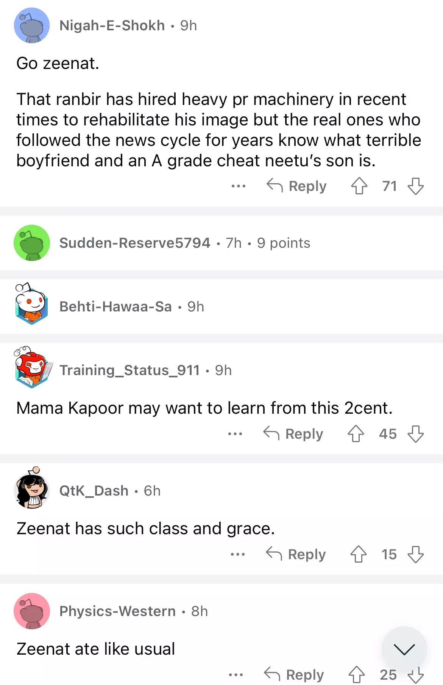This screenshot has width=443, height=685.
Task: Downvote the 'class and grace' comment
Action: pyautogui.click(x=415, y=554)
